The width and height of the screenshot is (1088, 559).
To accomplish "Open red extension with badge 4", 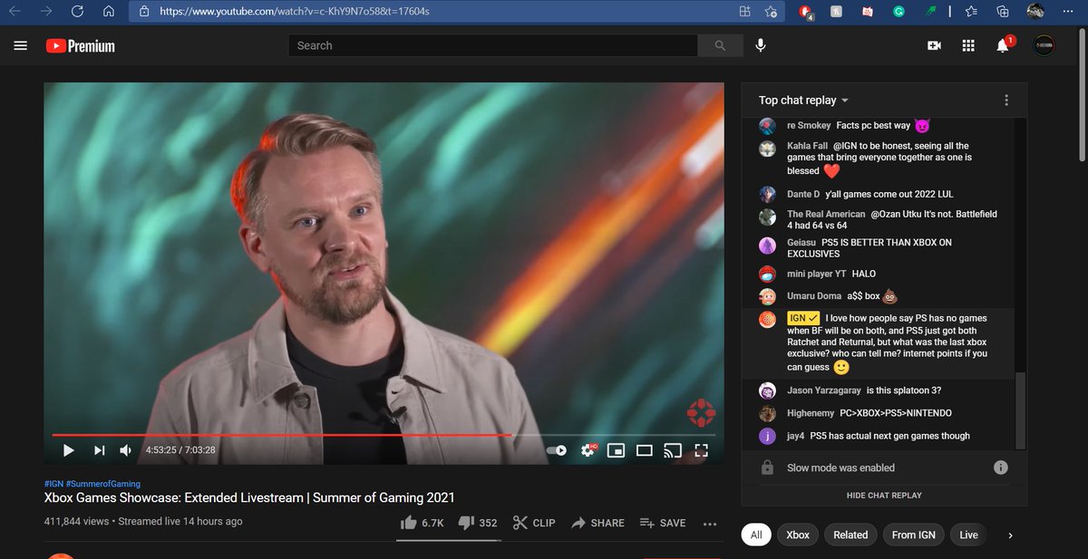I will pyautogui.click(x=805, y=12).
